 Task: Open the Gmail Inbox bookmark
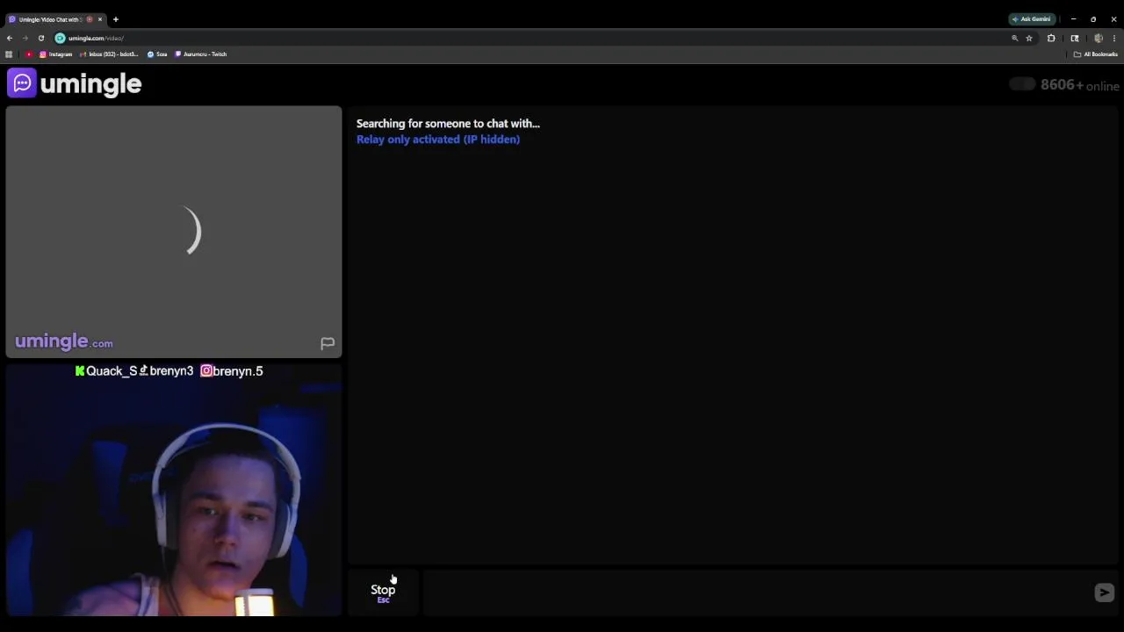(x=109, y=54)
